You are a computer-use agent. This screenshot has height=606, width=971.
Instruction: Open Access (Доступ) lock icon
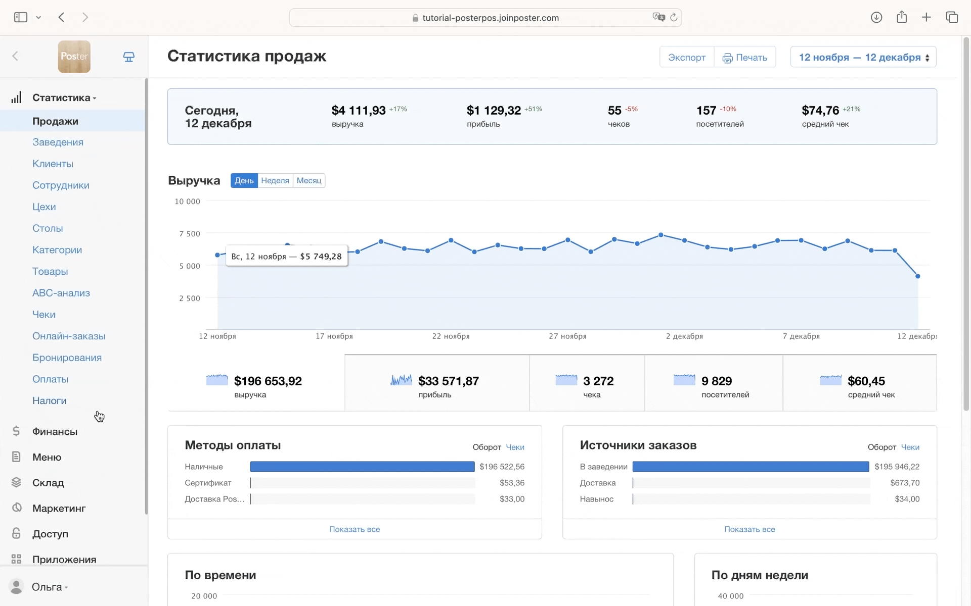pyautogui.click(x=16, y=533)
